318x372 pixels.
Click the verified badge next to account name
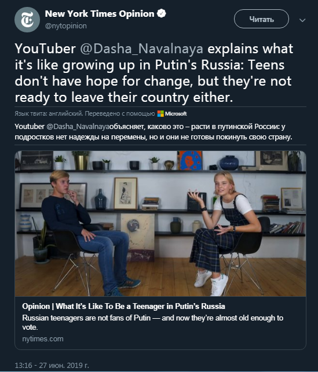162,13
